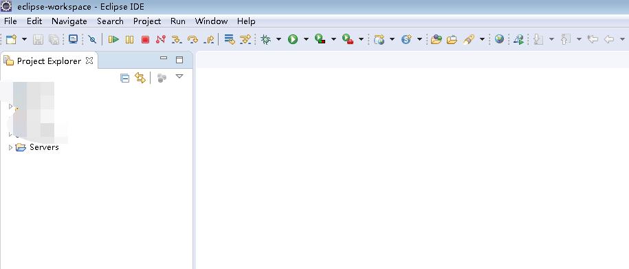Image resolution: width=629 pixels, height=269 pixels.
Task: Click the New wizard icon
Action: click(x=11, y=39)
